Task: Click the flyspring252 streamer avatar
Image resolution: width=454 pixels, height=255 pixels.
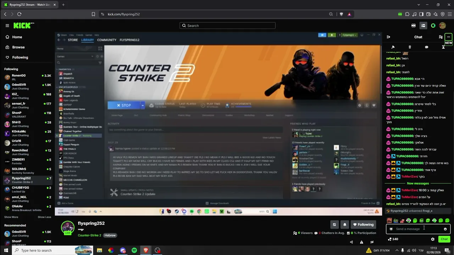Action: coord(68,228)
